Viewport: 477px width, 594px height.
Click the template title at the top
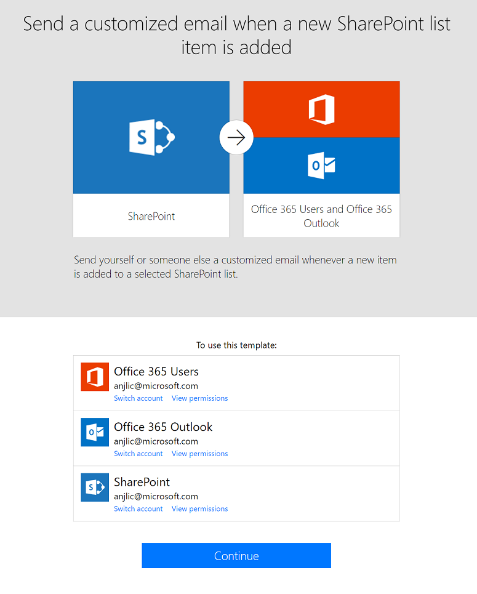pos(237,35)
